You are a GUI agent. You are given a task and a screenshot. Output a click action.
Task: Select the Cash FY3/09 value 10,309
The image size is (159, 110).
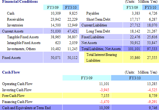pos(56,13)
